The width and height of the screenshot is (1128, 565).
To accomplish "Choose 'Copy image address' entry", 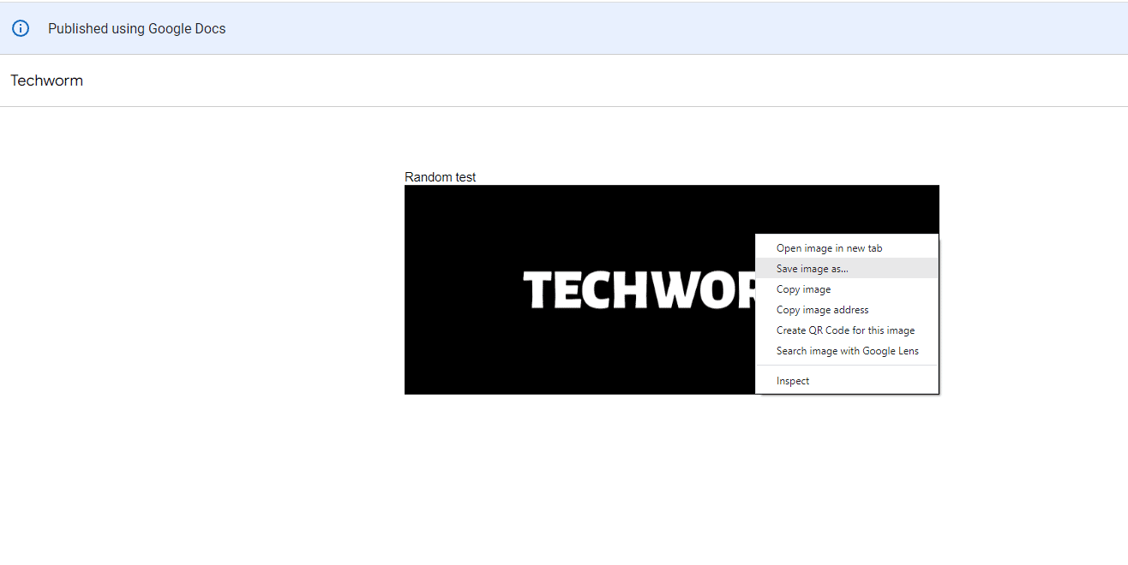I will click(847, 310).
